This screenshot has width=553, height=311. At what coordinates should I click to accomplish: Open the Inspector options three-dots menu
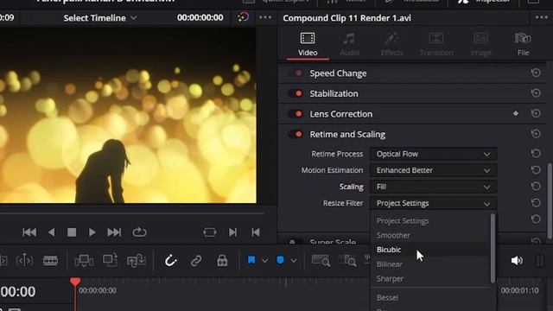[x=542, y=17]
